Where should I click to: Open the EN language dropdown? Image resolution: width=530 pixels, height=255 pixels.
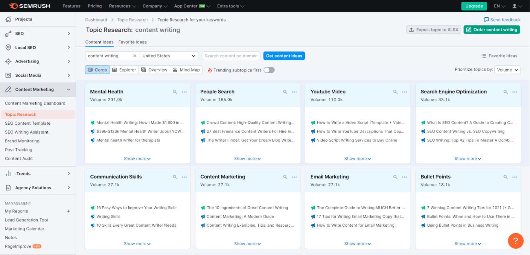point(500,6)
